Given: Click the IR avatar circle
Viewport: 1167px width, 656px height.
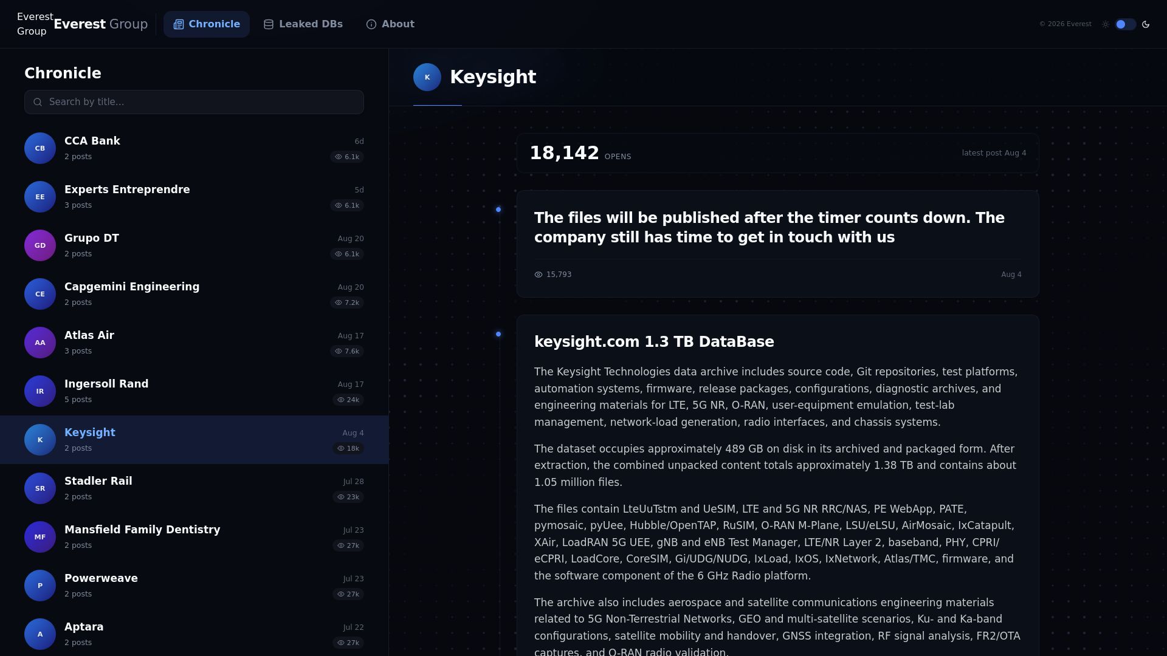Looking at the screenshot, I should pyautogui.click(x=40, y=391).
